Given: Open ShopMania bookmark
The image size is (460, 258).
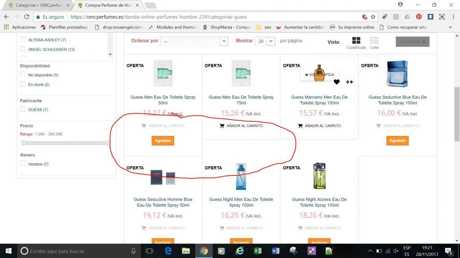Looking at the screenshot, I should coord(227,27).
